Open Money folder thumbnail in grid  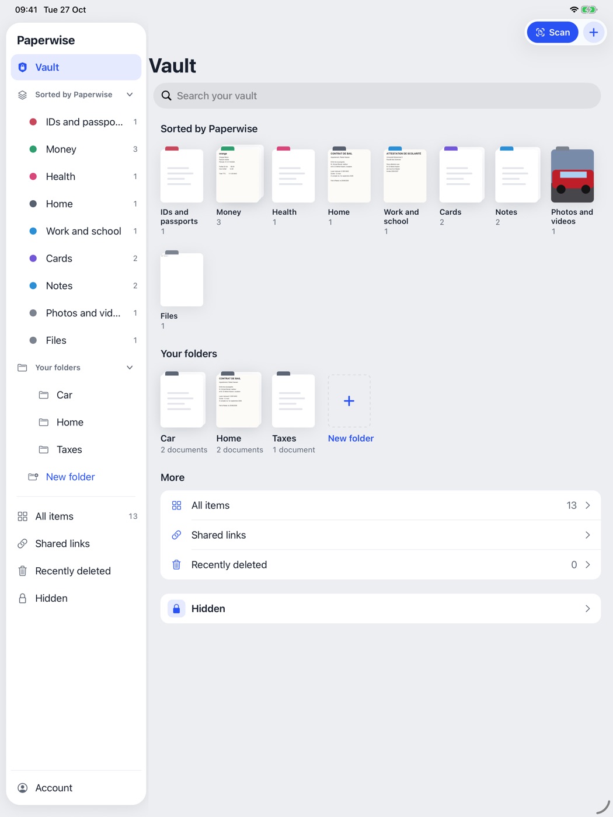click(x=239, y=174)
